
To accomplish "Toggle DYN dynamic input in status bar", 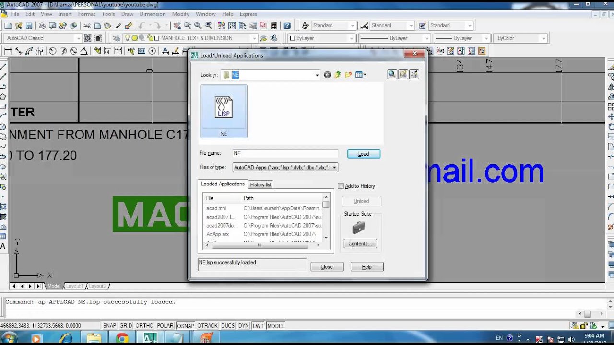I will click(x=244, y=326).
